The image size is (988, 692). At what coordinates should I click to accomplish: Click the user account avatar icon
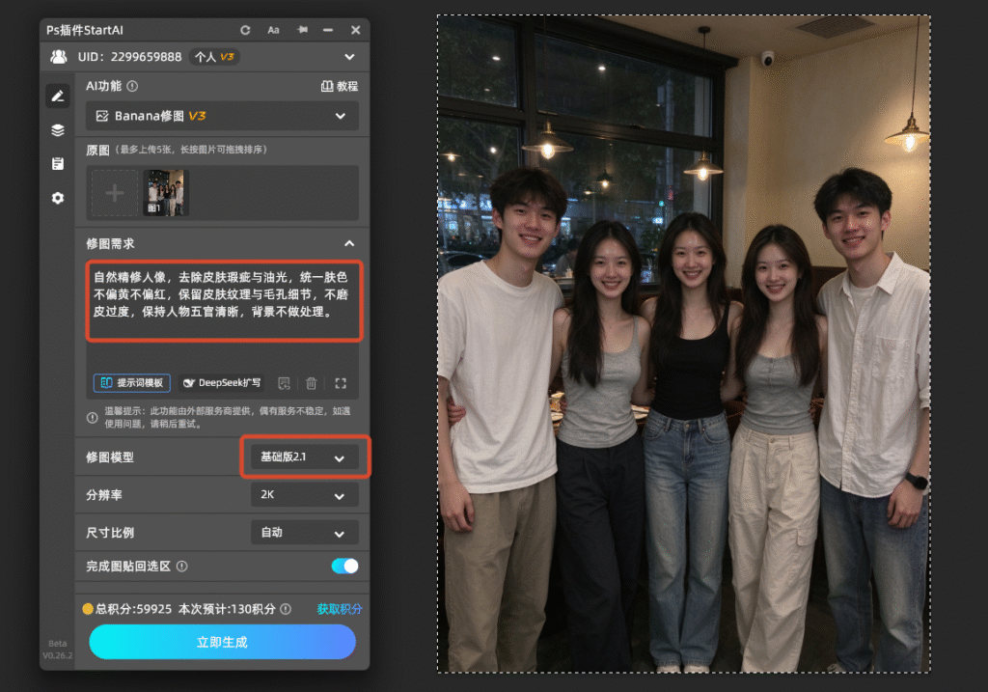coord(59,57)
